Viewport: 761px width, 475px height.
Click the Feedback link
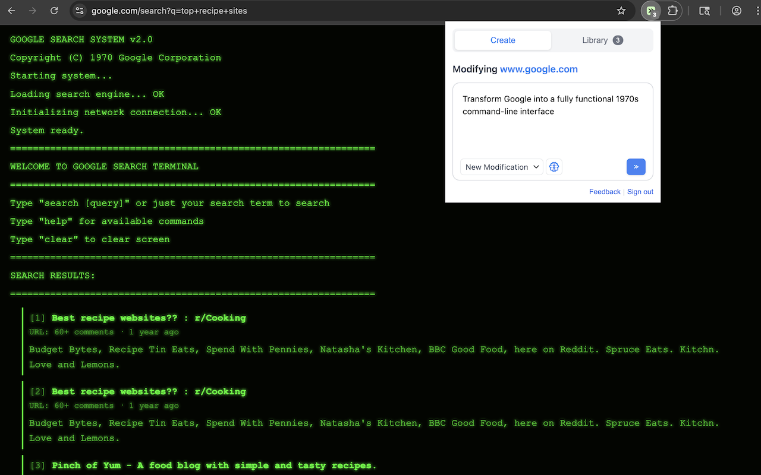pos(605,191)
